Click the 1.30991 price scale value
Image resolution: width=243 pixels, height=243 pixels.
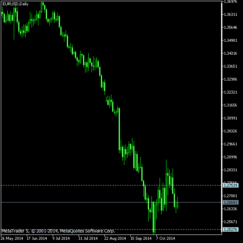tap(230, 118)
